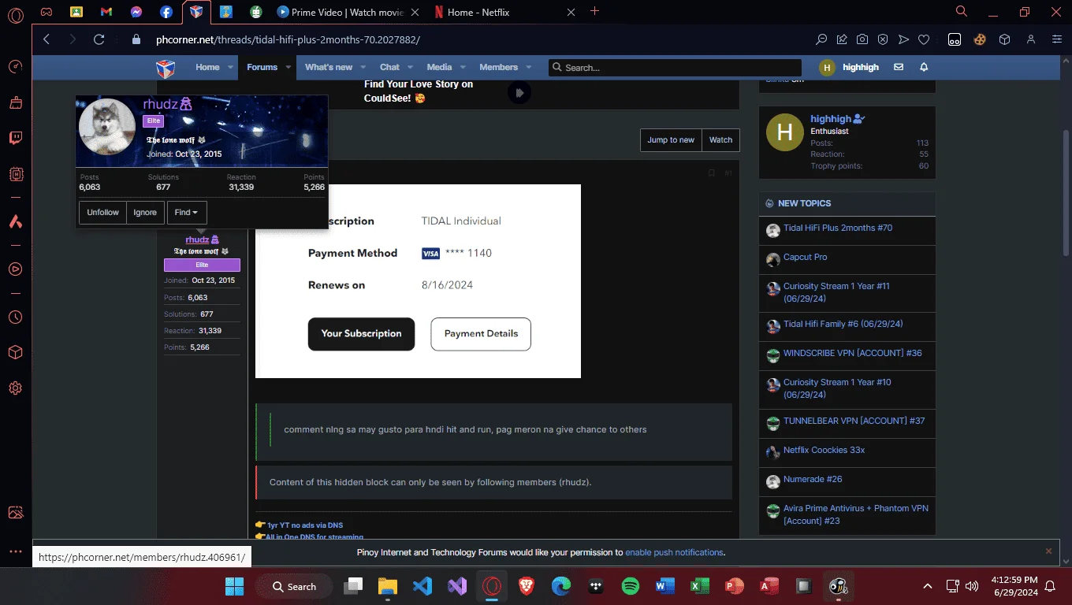1072x605 pixels.
Task: Open the cookie extension icon
Action: click(x=980, y=39)
